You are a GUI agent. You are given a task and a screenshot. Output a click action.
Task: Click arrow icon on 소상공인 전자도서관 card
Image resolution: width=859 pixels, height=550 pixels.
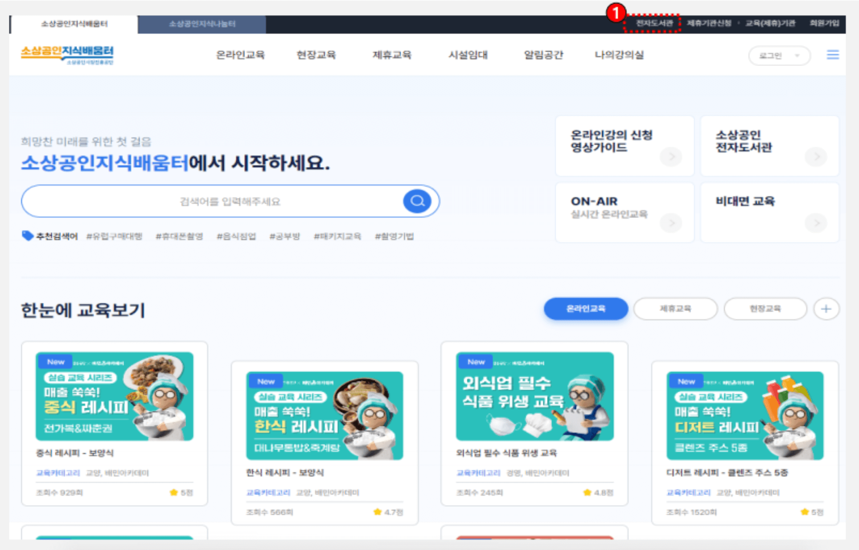816,156
